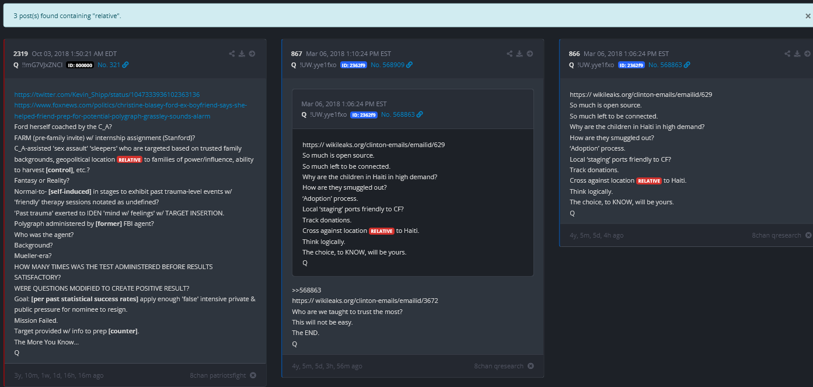Screen dimensions: 813x387
Task: Click the share icon on post 867
Action: (x=510, y=54)
